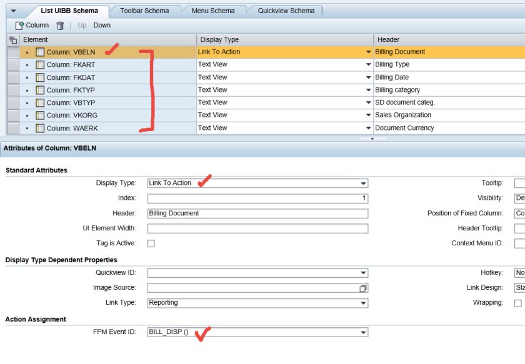Click the table icon beside Column: VBELN

point(40,52)
